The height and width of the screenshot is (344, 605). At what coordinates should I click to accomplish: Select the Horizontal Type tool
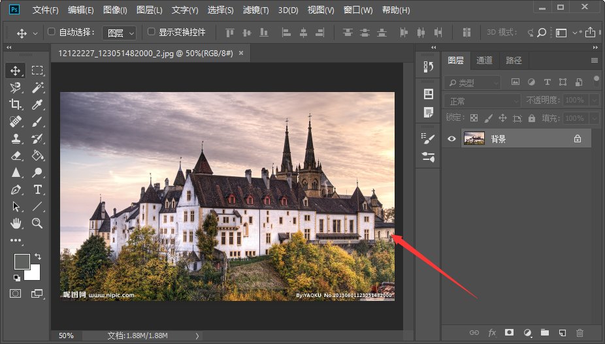point(37,189)
